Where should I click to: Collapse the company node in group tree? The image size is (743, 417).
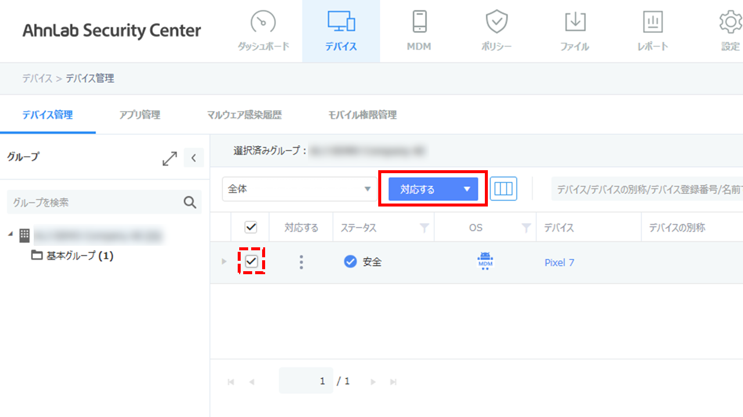pyautogui.click(x=10, y=234)
